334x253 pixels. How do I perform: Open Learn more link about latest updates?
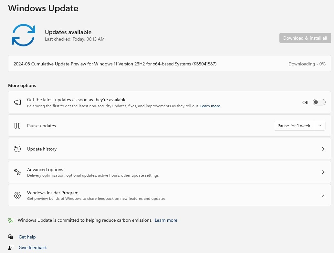click(210, 106)
